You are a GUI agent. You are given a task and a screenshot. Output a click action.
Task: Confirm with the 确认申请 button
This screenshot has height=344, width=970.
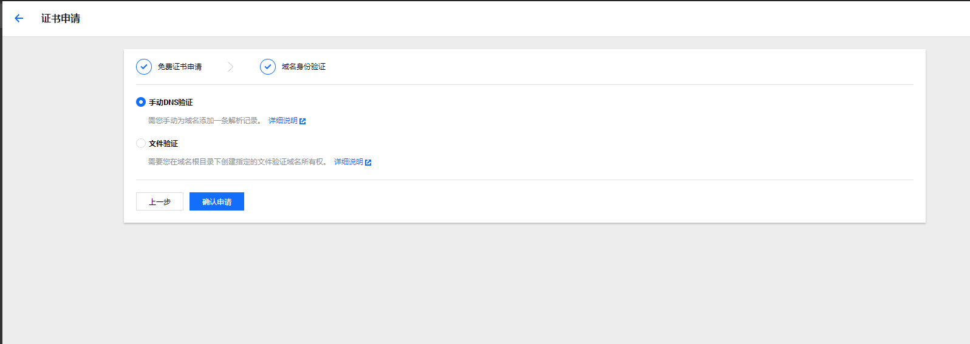point(217,201)
